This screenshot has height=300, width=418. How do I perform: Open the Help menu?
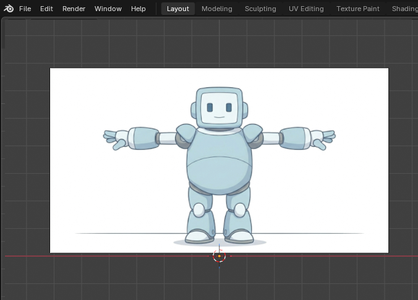coord(139,9)
